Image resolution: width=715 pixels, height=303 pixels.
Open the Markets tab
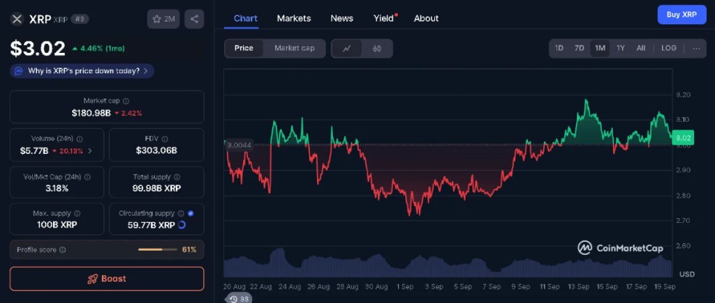point(294,18)
